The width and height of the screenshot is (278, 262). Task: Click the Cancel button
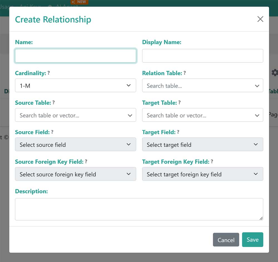pyautogui.click(x=226, y=240)
